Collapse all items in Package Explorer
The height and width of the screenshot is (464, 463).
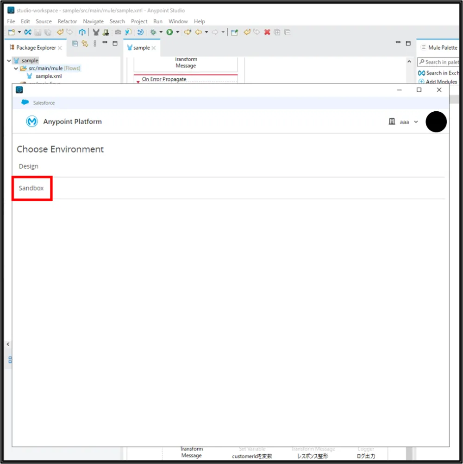[75, 44]
